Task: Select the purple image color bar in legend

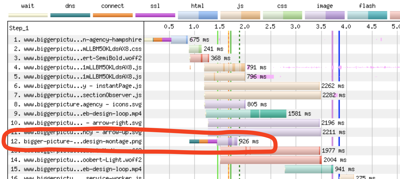Action: (x=325, y=15)
